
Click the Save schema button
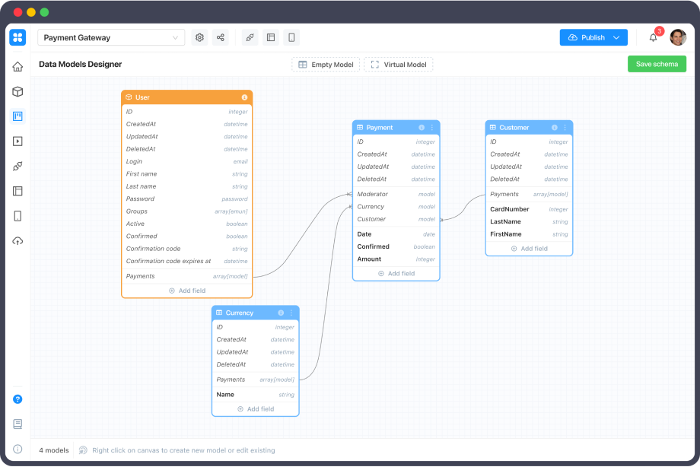click(x=656, y=64)
